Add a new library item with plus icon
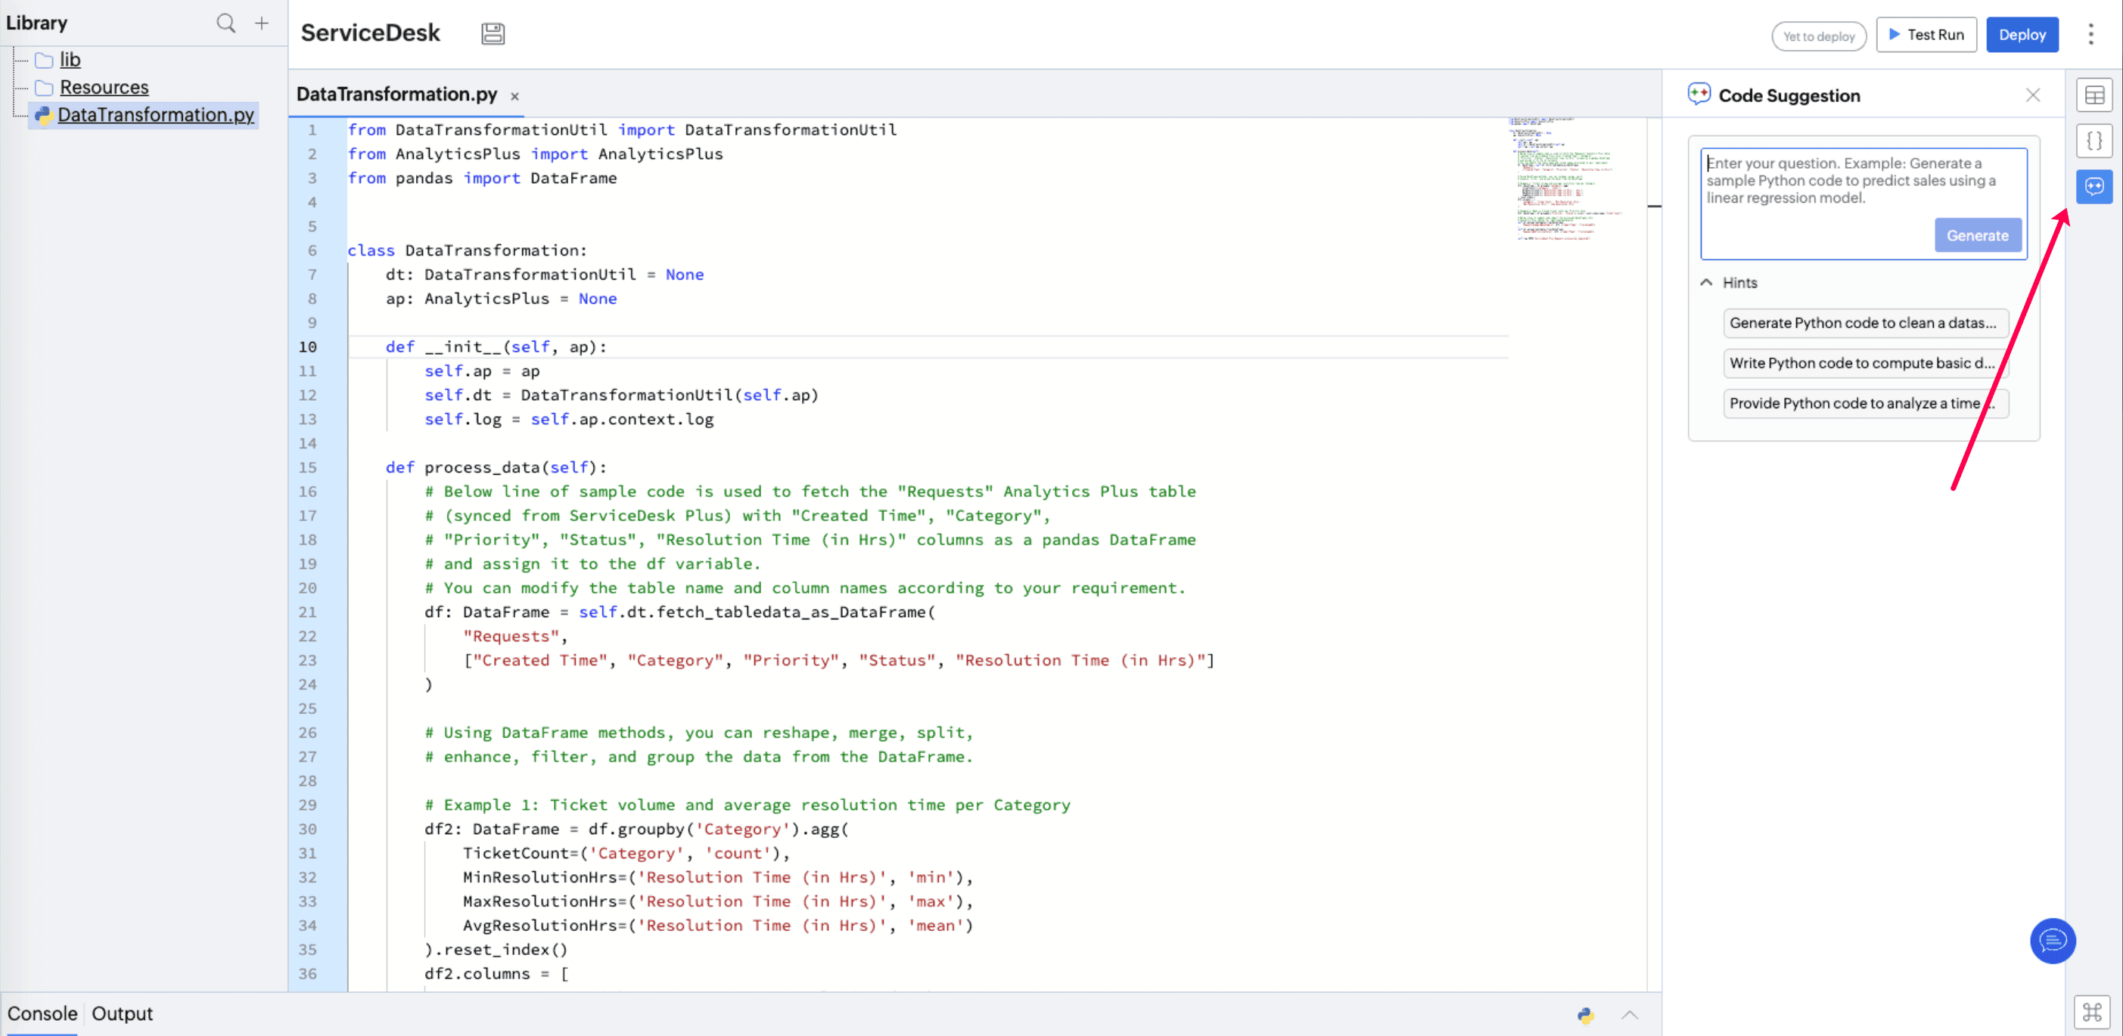Image resolution: width=2123 pixels, height=1036 pixels. coord(261,23)
